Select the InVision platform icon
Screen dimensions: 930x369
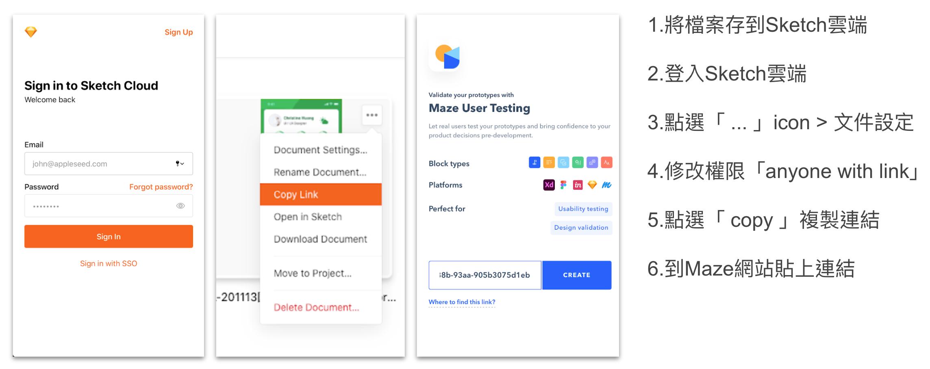(x=578, y=185)
